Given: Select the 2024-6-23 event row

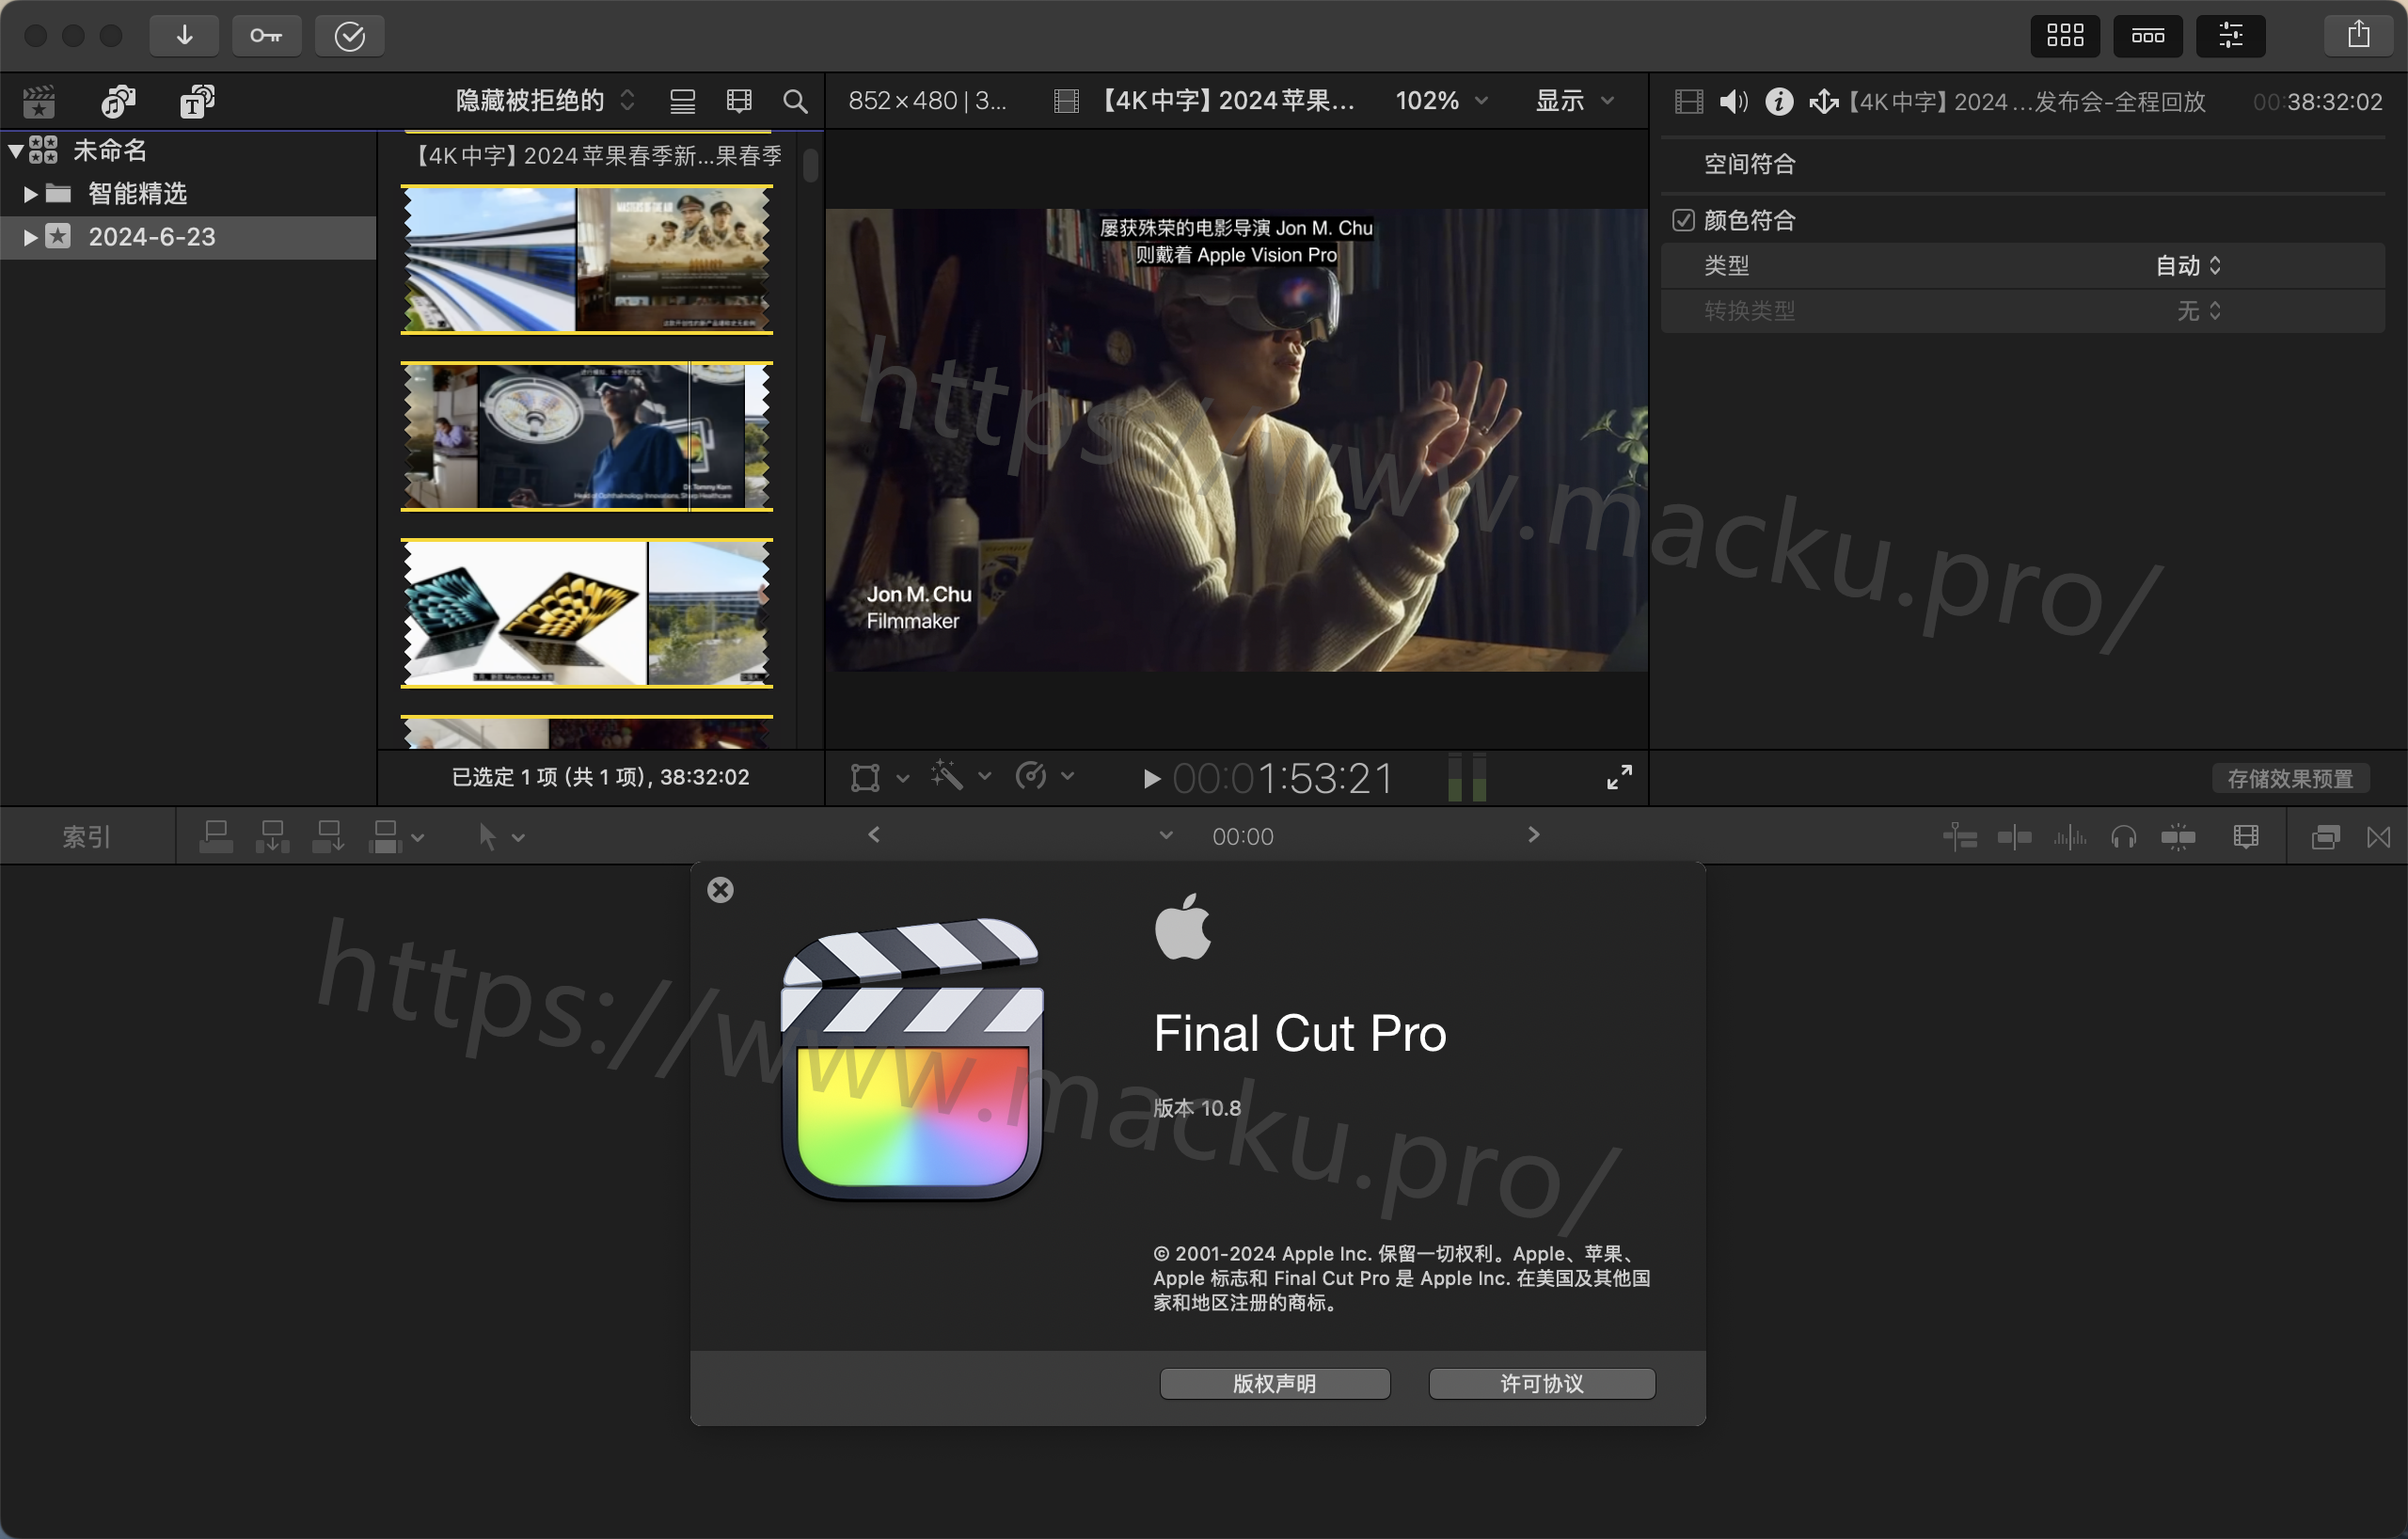Looking at the screenshot, I should click(188, 237).
